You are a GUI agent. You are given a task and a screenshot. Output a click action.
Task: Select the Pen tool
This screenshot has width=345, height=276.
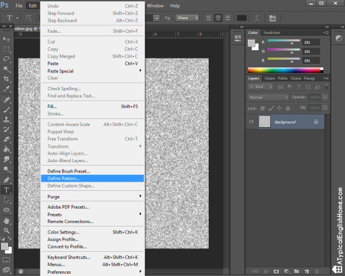pyautogui.click(x=6, y=180)
